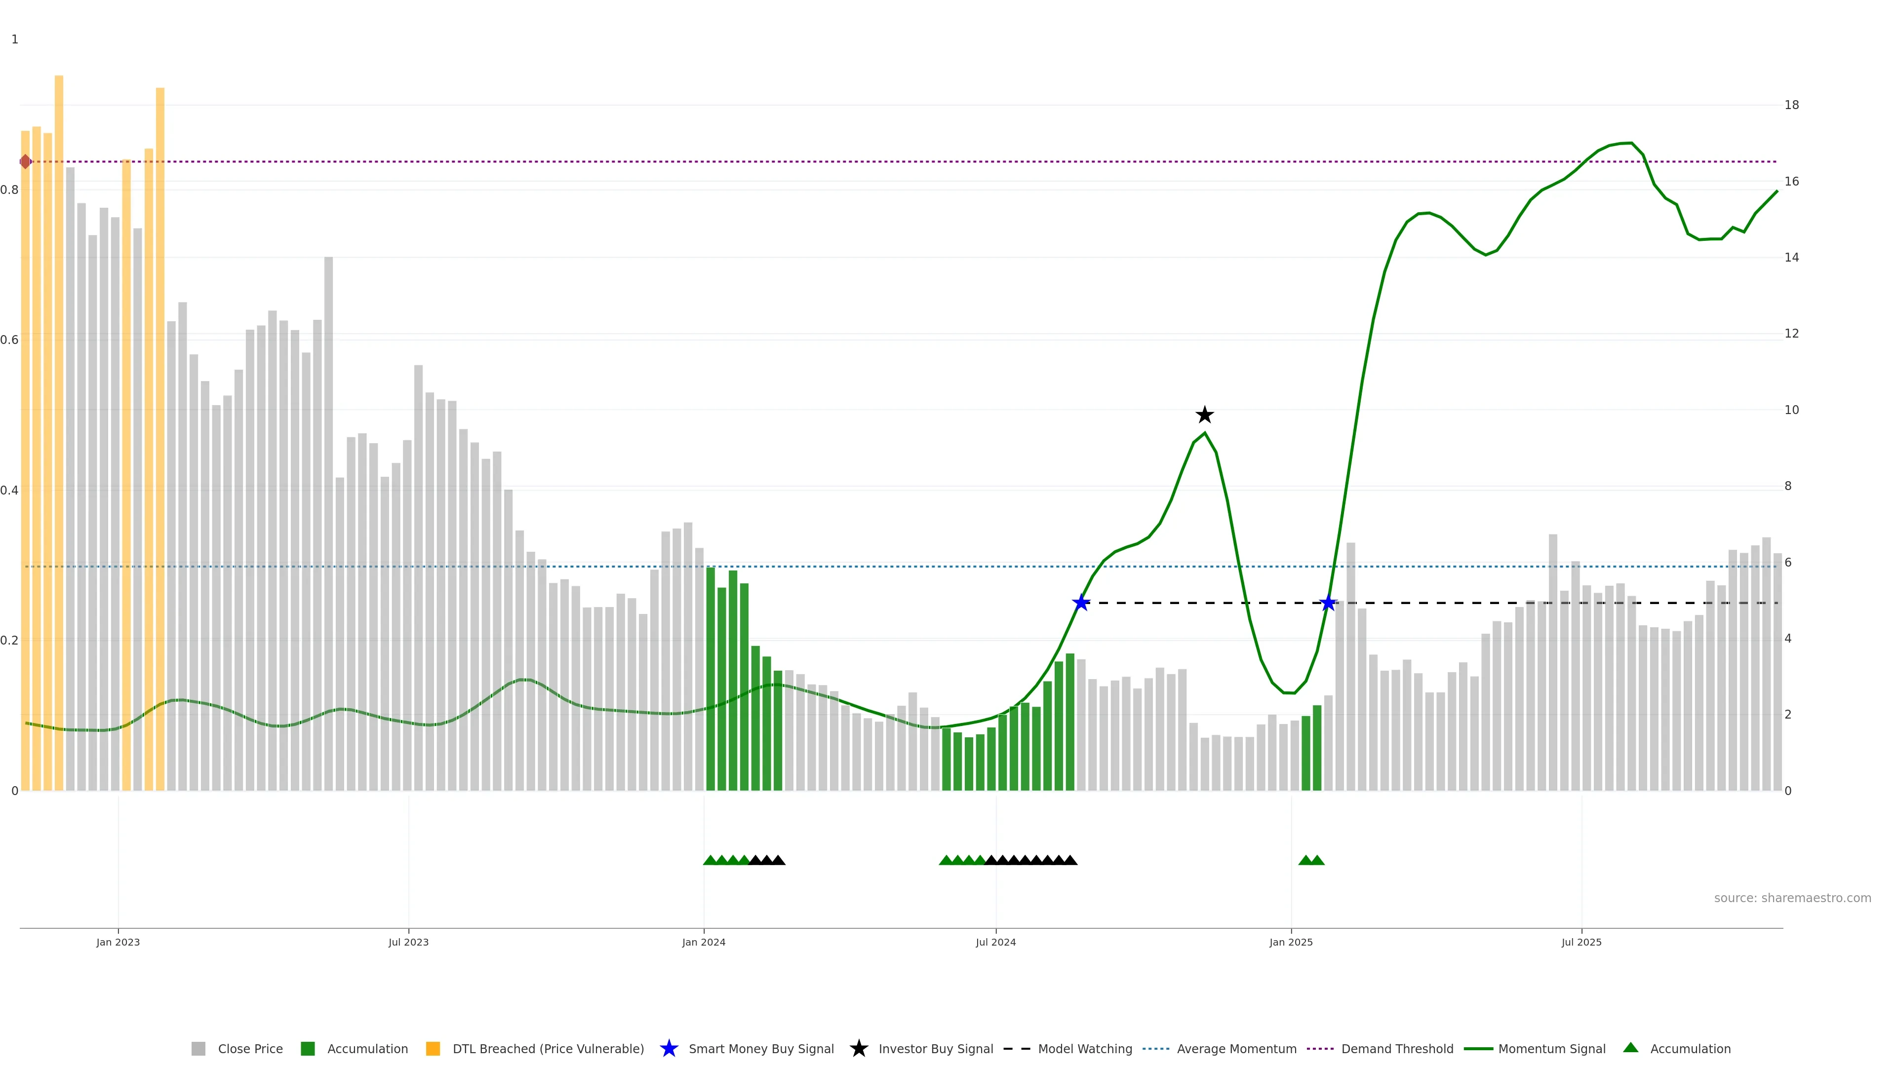Click the Model Watching legend label
Screen dimensions: 1896x1066
tap(1084, 1048)
